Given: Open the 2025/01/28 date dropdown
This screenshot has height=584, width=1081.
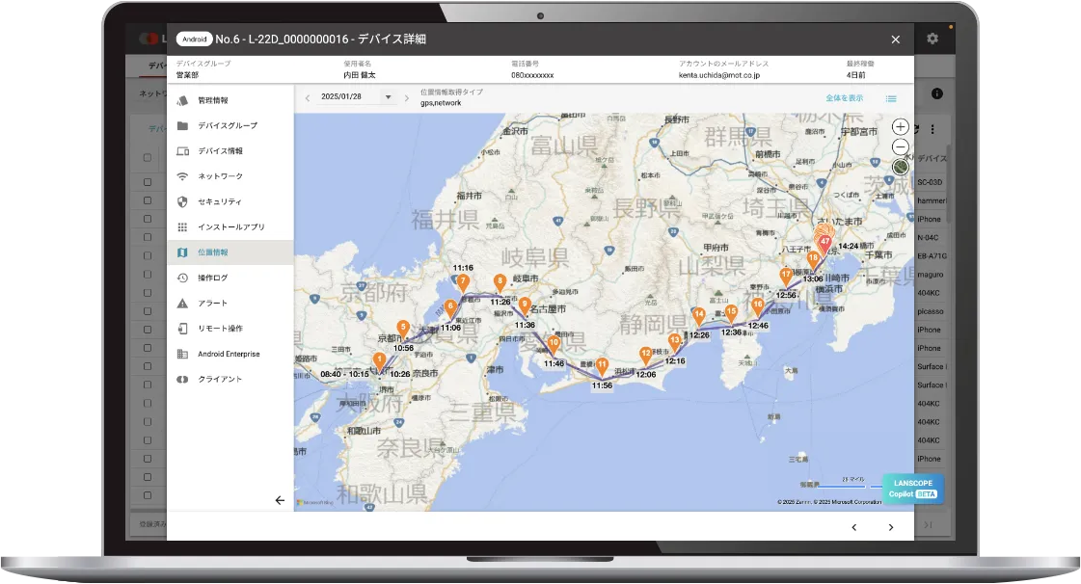Looking at the screenshot, I should (x=357, y=97).
